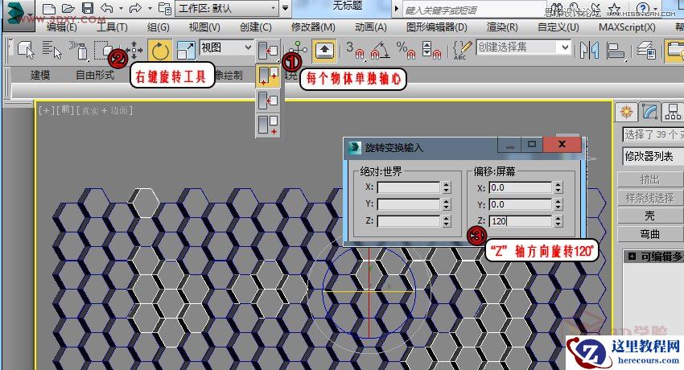Close the 旋转变换输入 dialog
684x370 pixels.
pos(562,144)
